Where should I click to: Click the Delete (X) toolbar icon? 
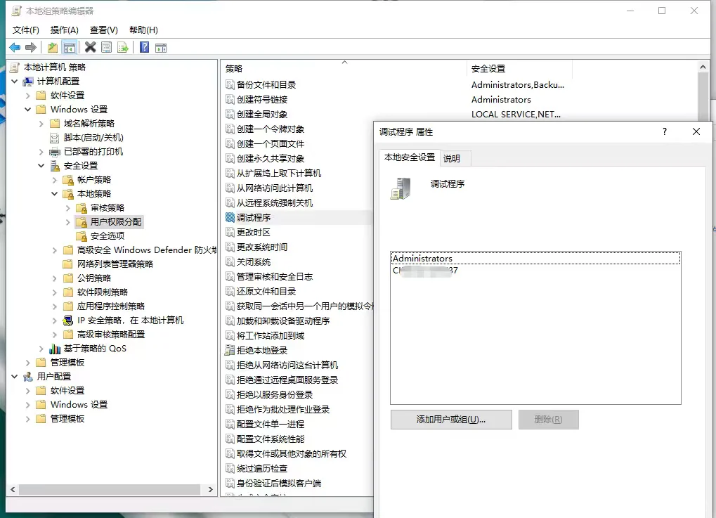coord(89,47)
